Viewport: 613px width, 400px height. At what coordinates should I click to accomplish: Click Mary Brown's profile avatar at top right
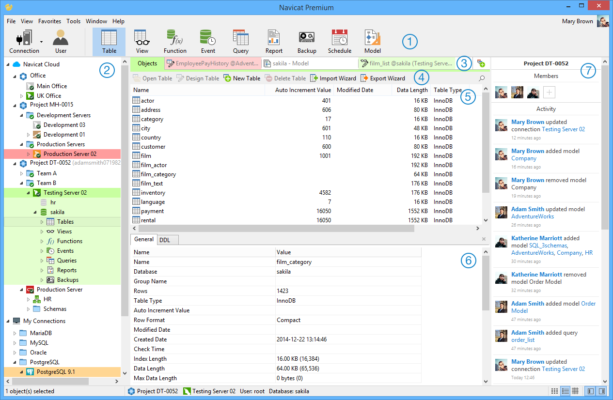pyautogui.click(x=603, y=21)
